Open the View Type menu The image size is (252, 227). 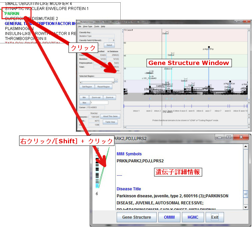(x=87, y=26)
